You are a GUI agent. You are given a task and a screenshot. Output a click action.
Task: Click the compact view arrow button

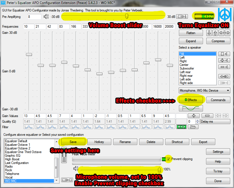coord(67,180)
